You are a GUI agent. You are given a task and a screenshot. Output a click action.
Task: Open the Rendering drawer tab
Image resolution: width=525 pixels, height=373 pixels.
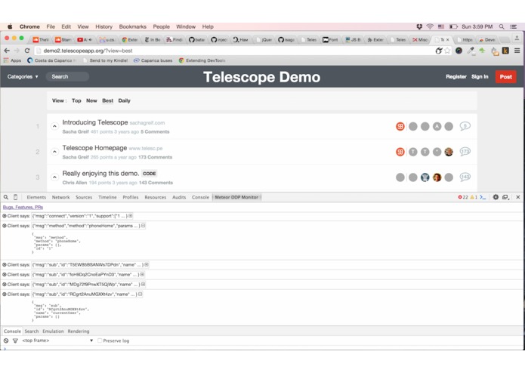click(x=79, y=331)
